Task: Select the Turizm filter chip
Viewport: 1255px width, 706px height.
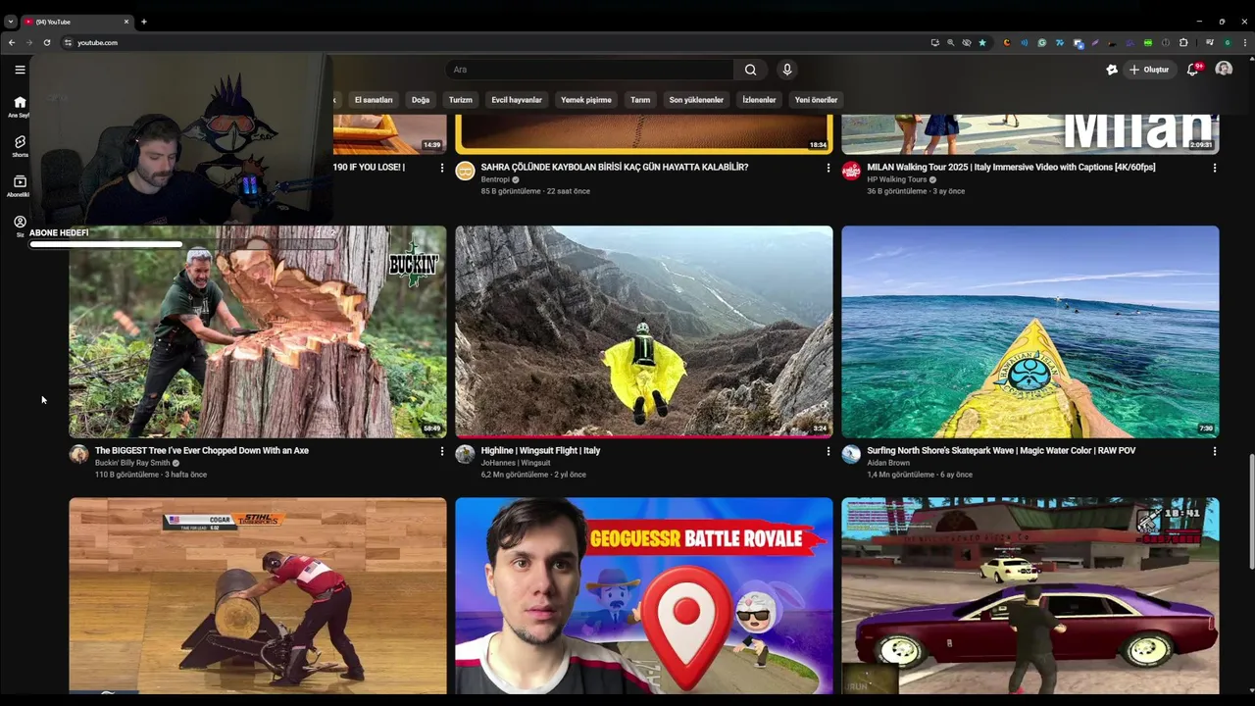Action: 461,100
